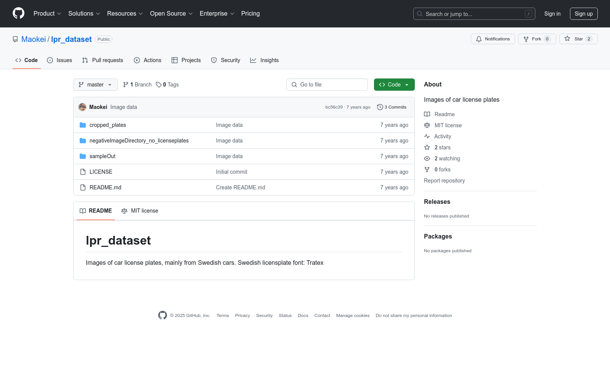Open the README.md file name

point(105,187)
